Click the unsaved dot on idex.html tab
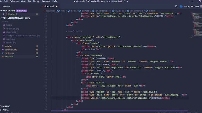 [57, 6]
